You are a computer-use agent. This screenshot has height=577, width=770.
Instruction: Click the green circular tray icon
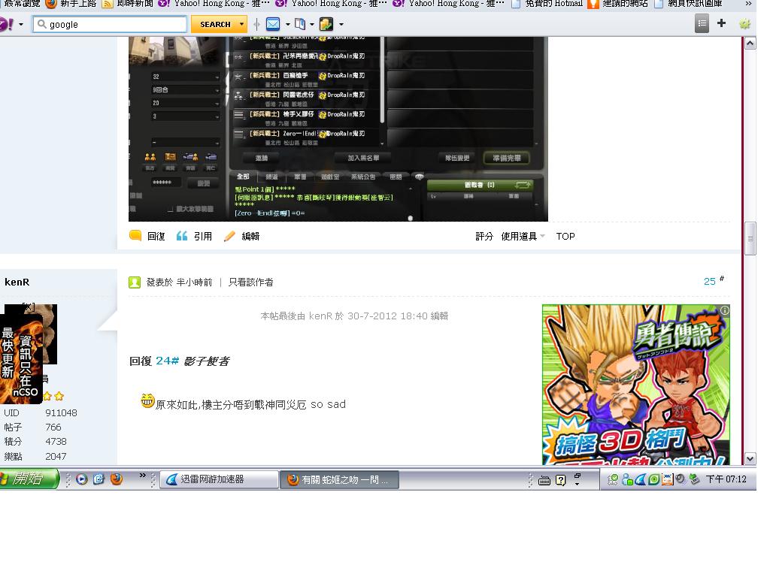point(653,479)
